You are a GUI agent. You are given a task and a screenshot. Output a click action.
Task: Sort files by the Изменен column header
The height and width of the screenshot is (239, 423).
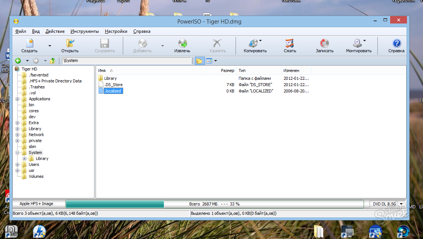point(296,70)
